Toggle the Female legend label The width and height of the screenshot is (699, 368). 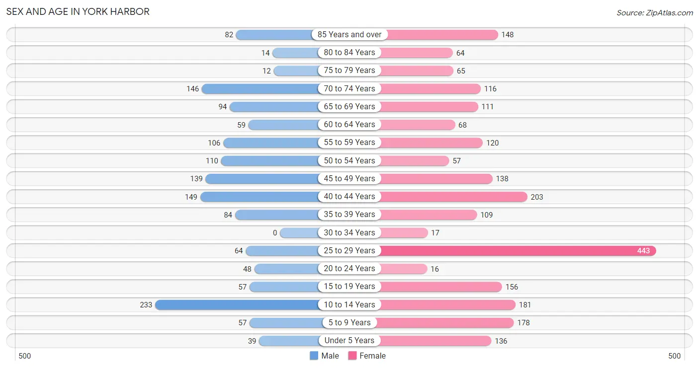pyautogui.click(x=373, y=356)
